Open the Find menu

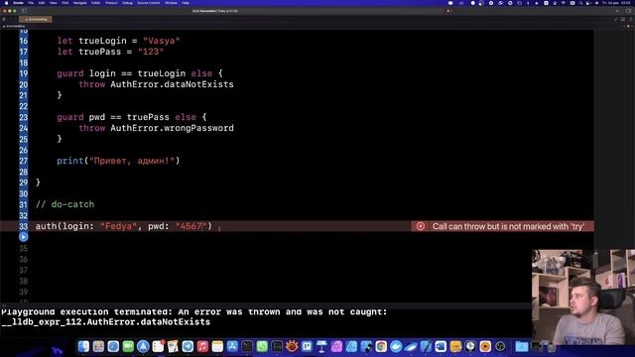(x=64, y=3)
